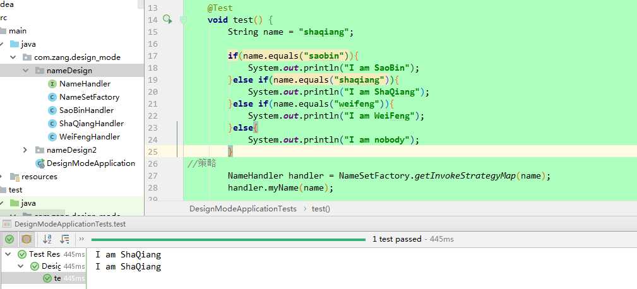Open the DesignModeApplication file

coord(91,163)
